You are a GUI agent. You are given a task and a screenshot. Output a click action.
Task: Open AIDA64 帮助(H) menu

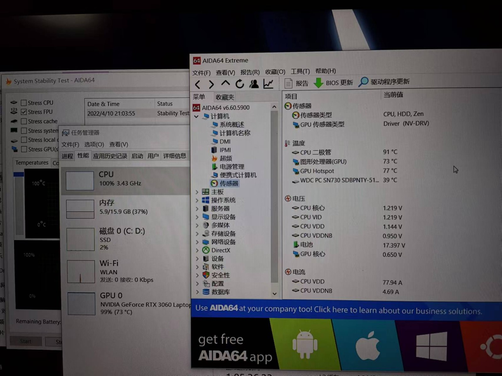point(325,71)
